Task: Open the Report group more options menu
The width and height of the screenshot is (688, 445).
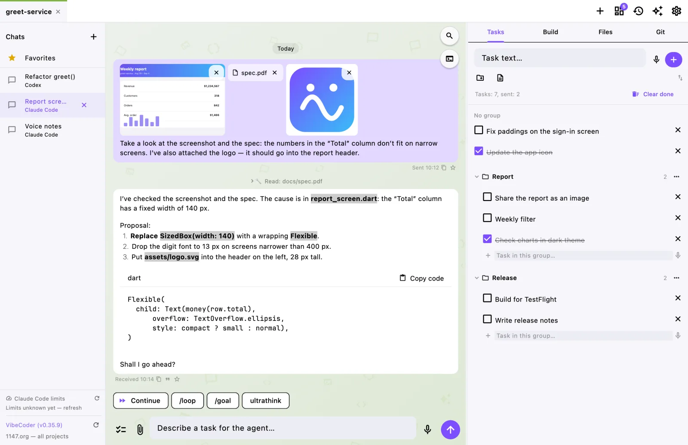Action: 676,177
